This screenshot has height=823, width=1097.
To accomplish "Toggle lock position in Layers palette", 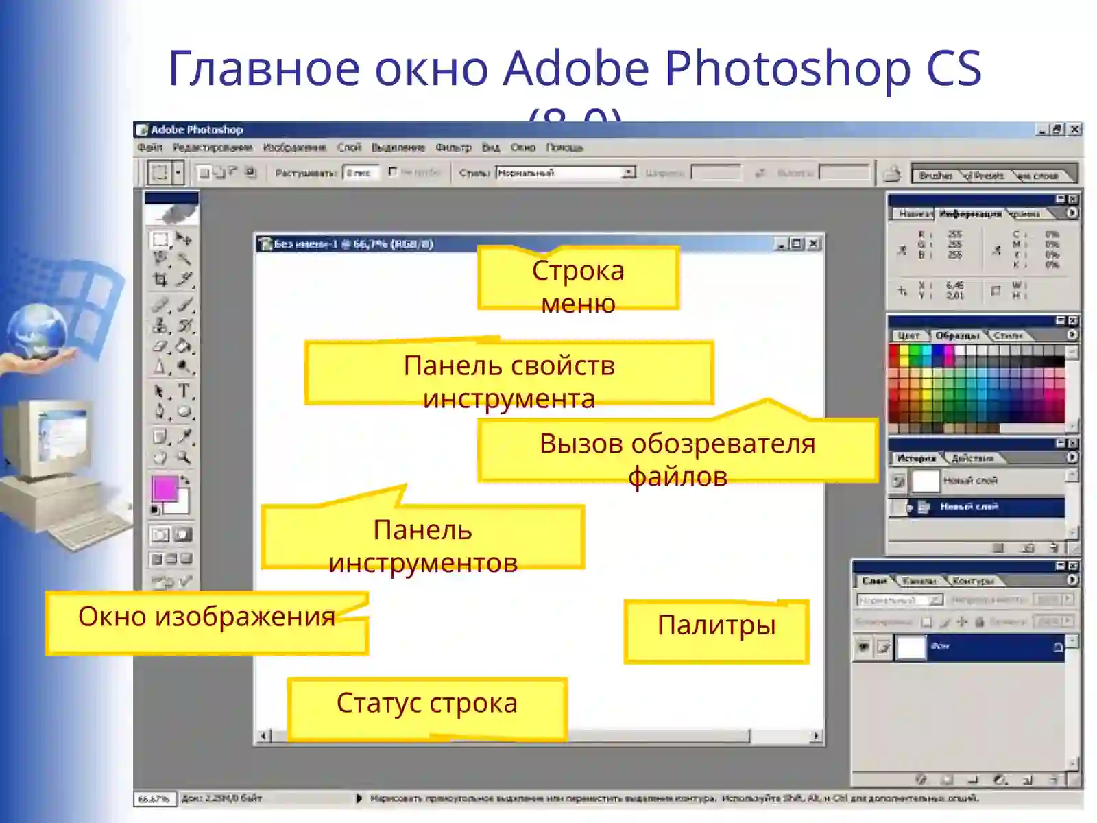I will click(962, 622).
